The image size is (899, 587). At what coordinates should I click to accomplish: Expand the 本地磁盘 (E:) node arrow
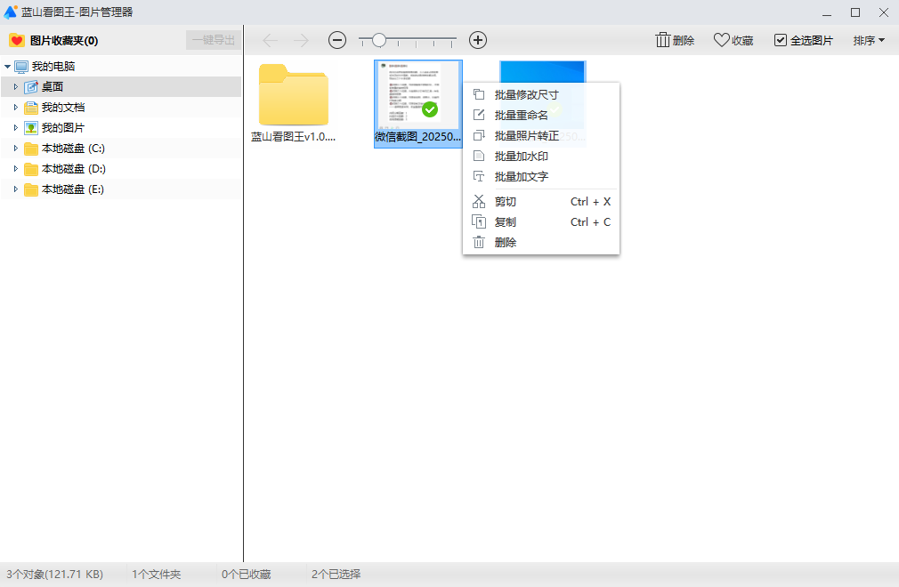[x=16, y=189]
